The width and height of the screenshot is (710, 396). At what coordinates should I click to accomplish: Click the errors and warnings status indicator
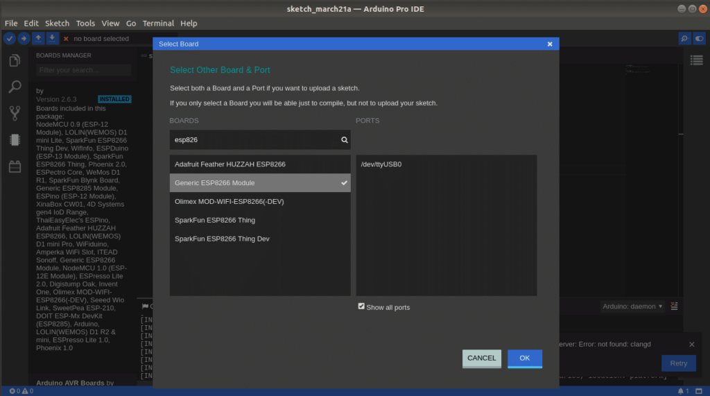coord(21,391)
